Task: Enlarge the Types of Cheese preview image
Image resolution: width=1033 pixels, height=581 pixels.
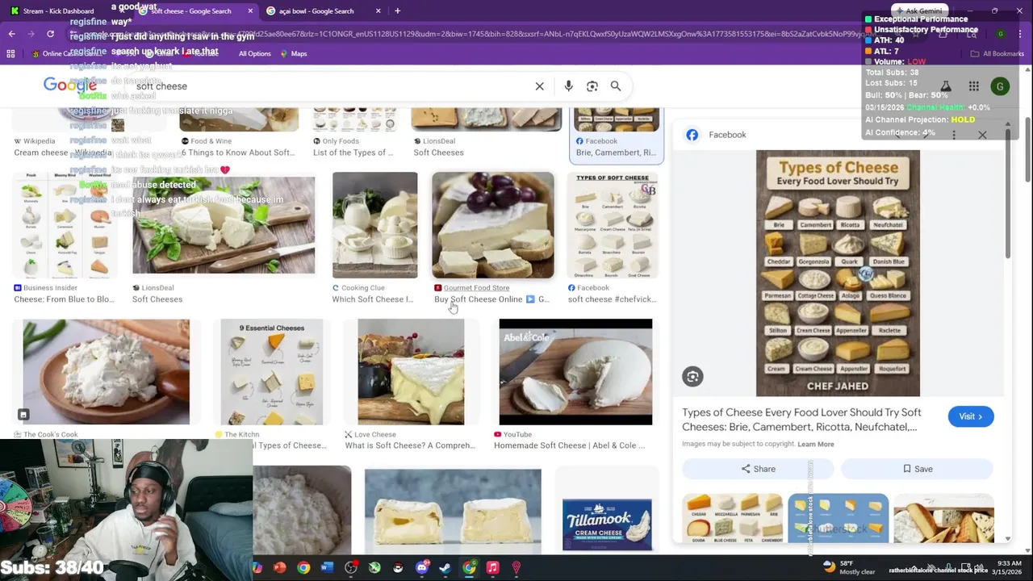Action: pyautogui.click(x=838, y=274)
